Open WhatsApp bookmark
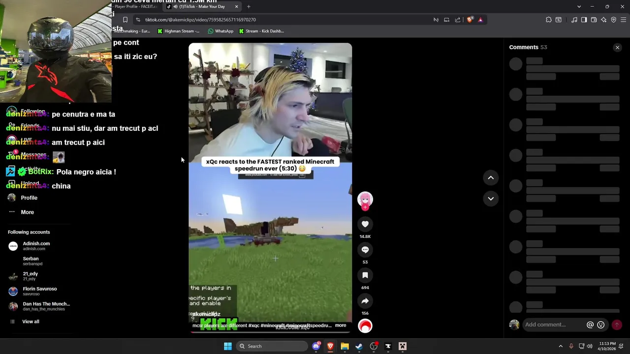Viewport: 630px width, 354px height. click(x=220, y=31)
